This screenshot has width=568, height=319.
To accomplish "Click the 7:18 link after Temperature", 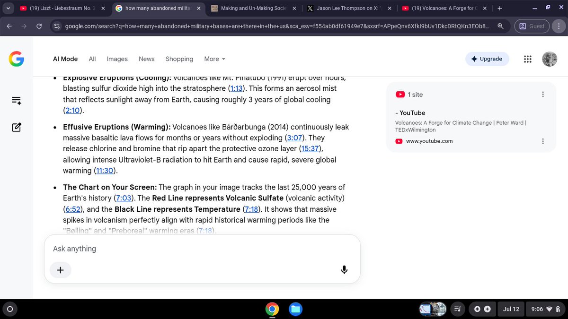I will (252, 209).
